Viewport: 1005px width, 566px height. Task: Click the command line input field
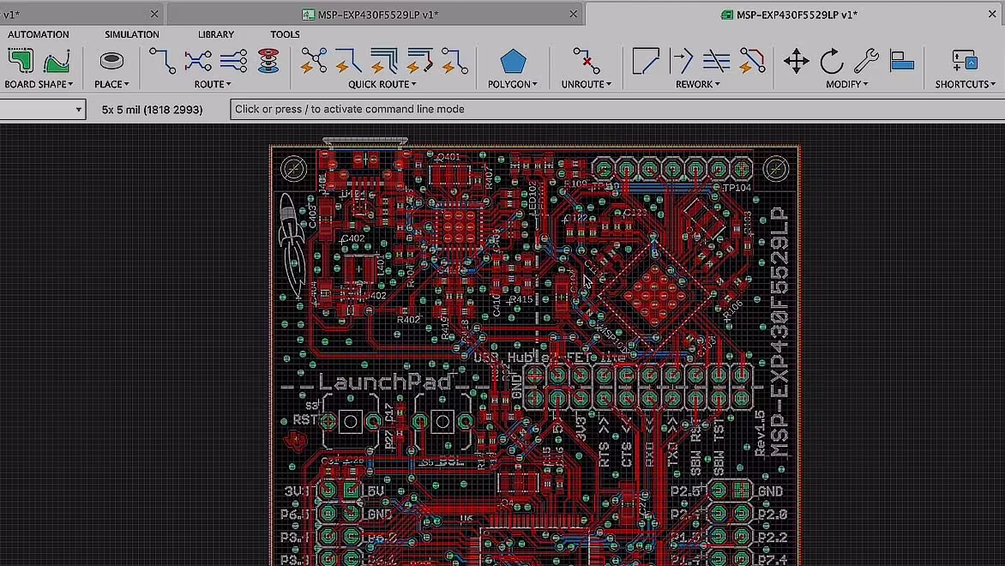[617, 109]
